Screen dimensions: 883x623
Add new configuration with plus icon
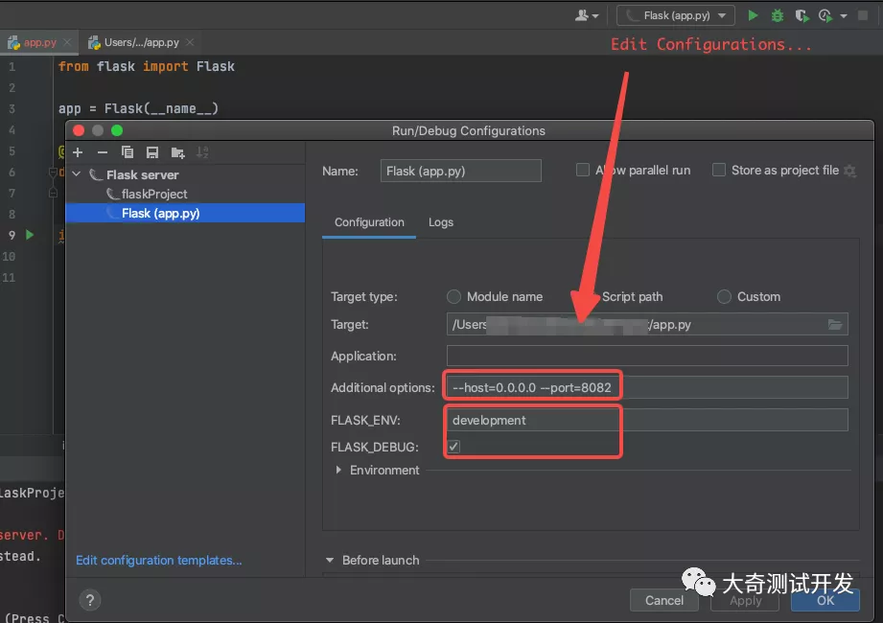tap(78, 152)
